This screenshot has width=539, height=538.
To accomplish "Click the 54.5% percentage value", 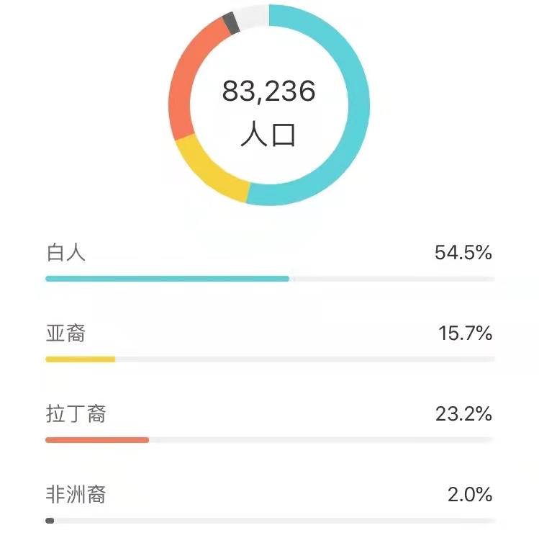I will tap(463, 253).
